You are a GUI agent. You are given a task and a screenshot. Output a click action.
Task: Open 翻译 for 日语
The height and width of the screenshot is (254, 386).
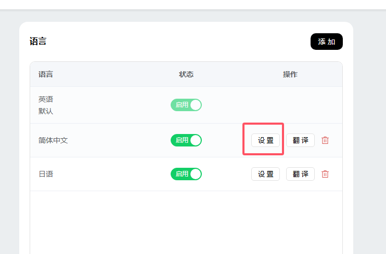(300, 174)
